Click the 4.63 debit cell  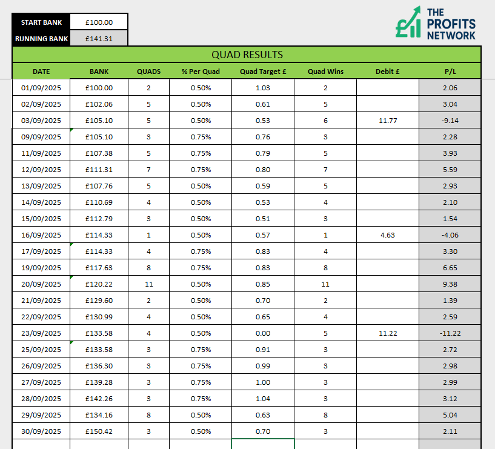click(387, 235)
